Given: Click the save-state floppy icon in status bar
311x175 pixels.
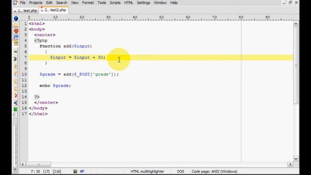Looking at the screenshot, I should [x=75, y=172].
